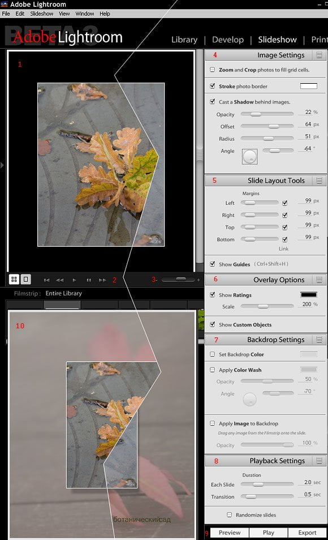The width and height of the screenshot is (328, 540).
Task: Collapse Overlay Options panel header
Action: (x=265, y=280)
